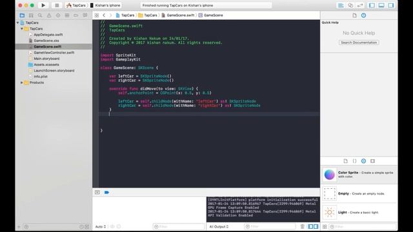Open GameViewController.swift
Viewport: 413px width, 232px height.
pyautogui.click(x=54, y=53)
